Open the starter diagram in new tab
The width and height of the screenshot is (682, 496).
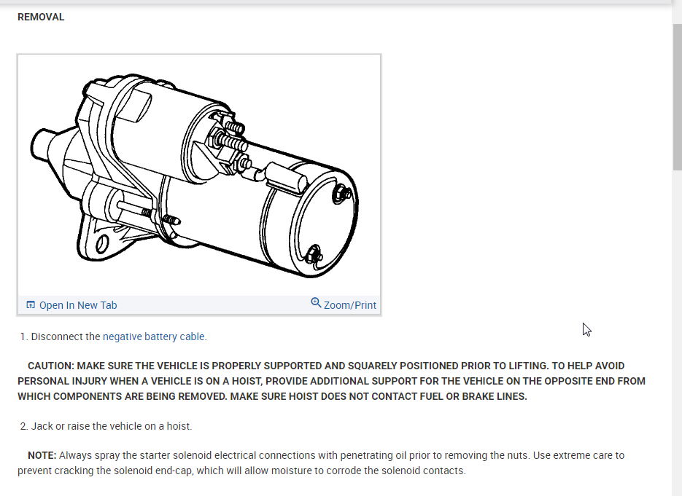pos(78,305)
